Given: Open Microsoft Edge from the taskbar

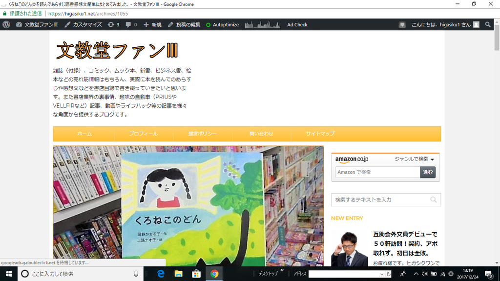Looking at the screenshot, I should click(x=161, y=274).
